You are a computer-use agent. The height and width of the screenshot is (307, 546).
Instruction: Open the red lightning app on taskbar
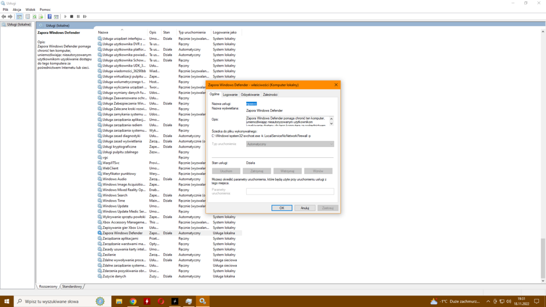(x=147, y=302)
